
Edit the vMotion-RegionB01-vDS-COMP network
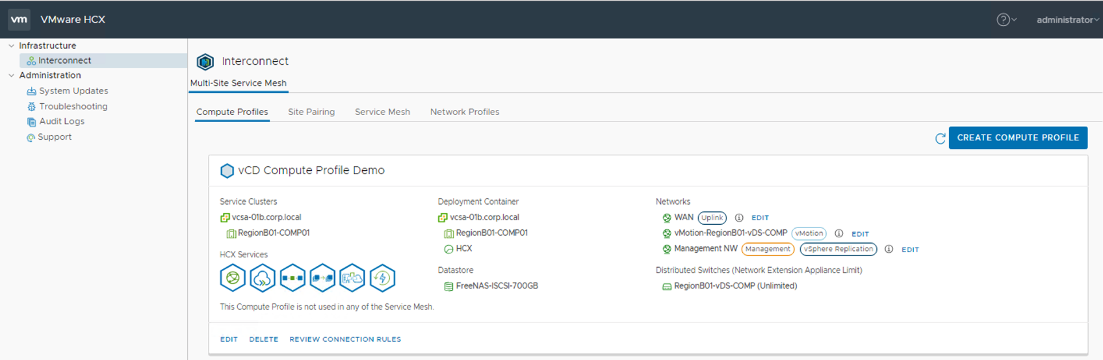(860, 234)
